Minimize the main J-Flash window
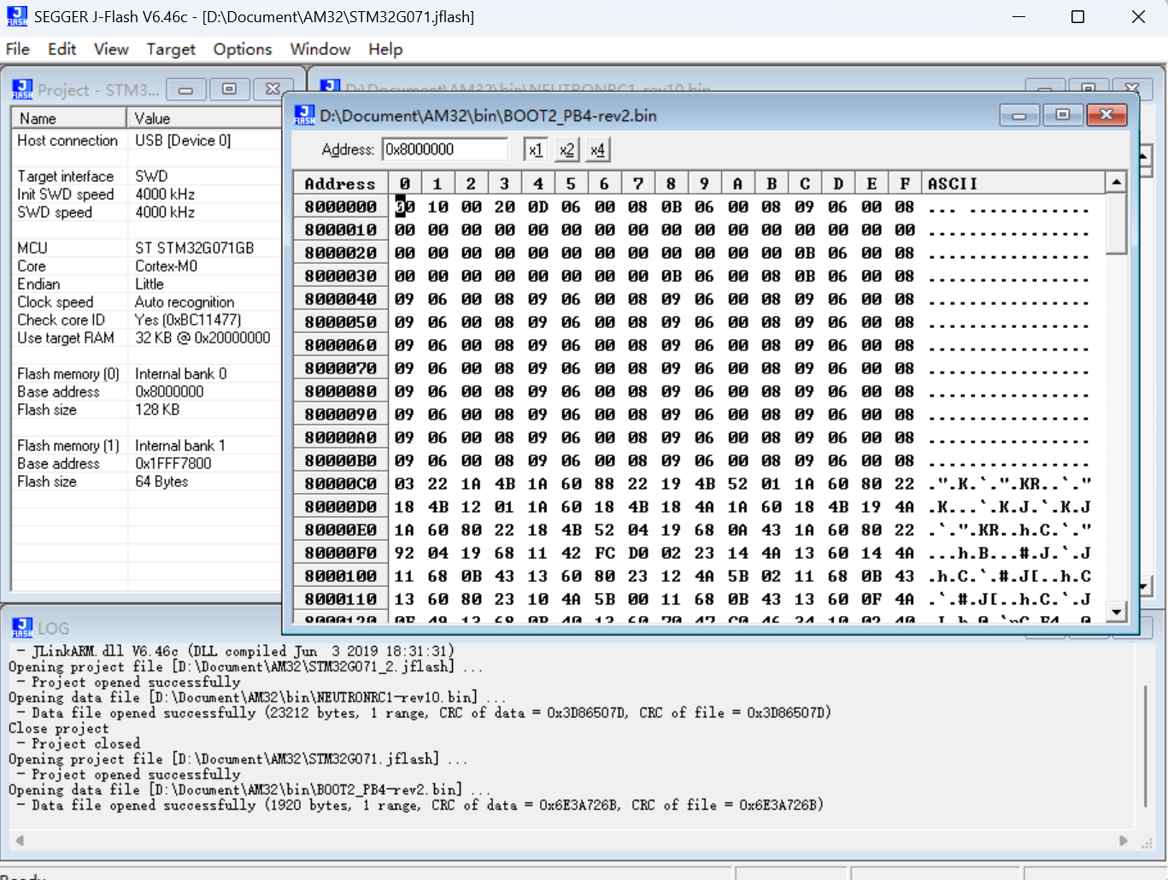1168x880 pixels. pyautogui.click(x=1018, y=17)
